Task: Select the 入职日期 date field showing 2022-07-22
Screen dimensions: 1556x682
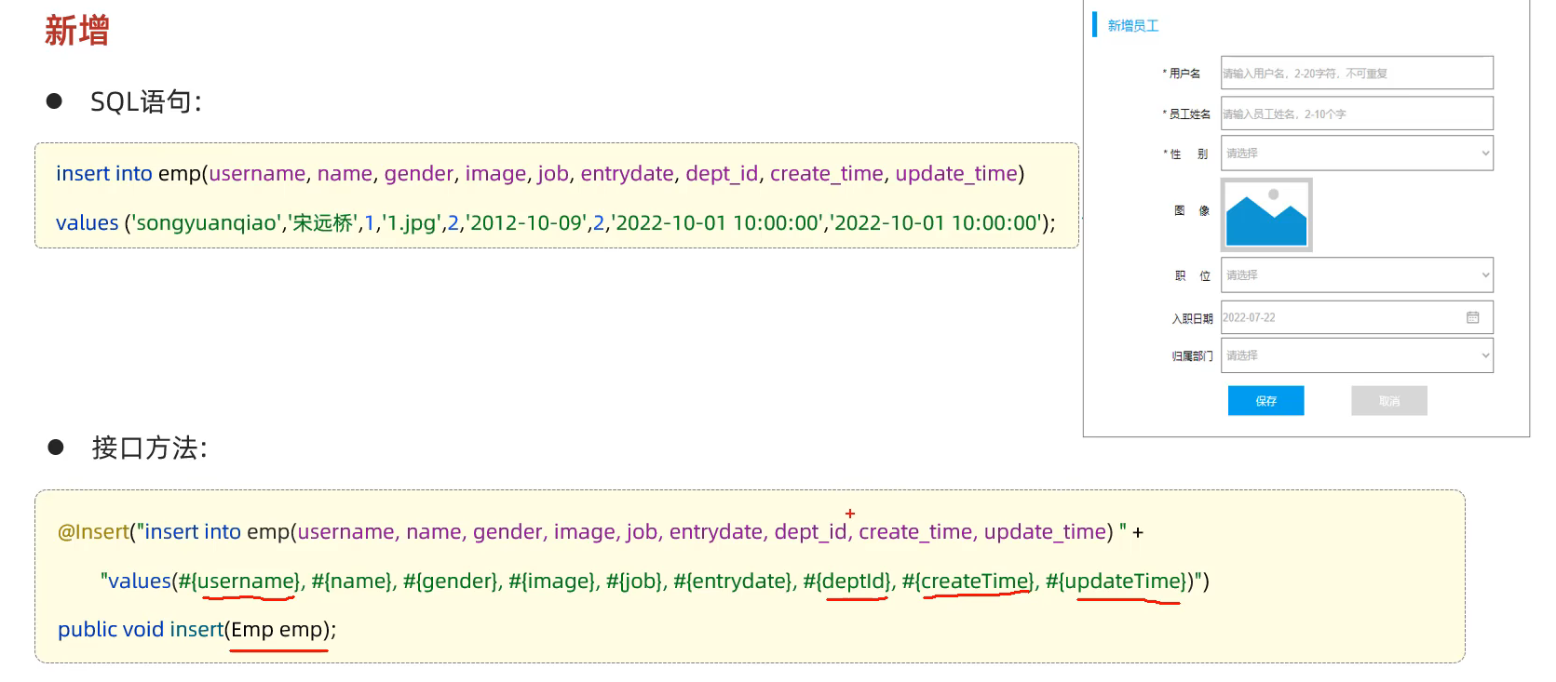Action: click(x=1341, y=317)
